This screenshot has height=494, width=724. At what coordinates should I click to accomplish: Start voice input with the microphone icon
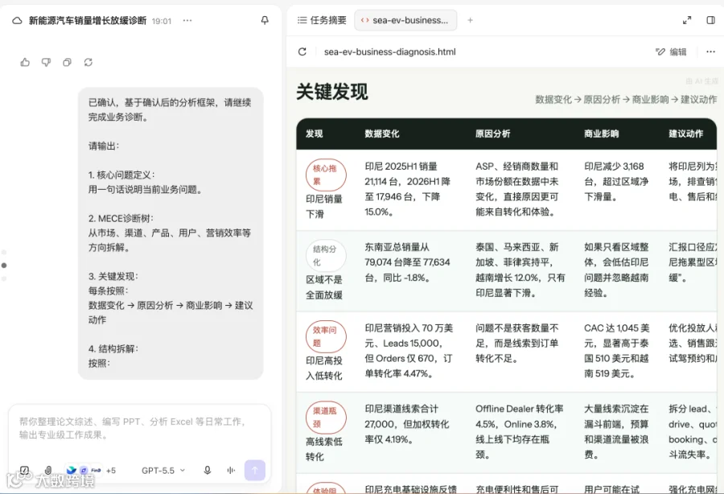208,471
